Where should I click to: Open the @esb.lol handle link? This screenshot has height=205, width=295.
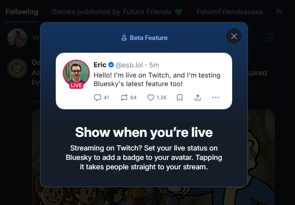[x=129, y=64]
